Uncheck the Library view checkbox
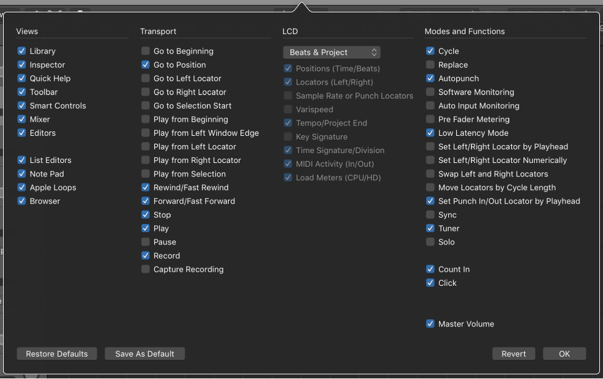Viewport: 603px width, 379px height. (22, 51)
